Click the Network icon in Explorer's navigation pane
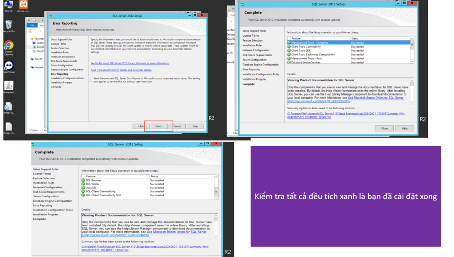The width and height of the screenshot is (454, 257). tap(32, 67)
